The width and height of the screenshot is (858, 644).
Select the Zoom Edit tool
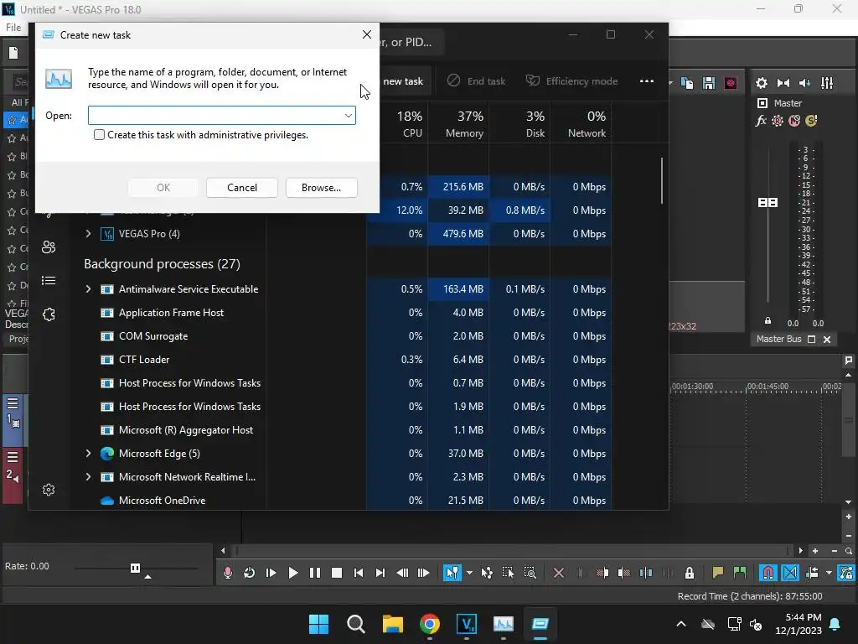(x=530, y=573)
